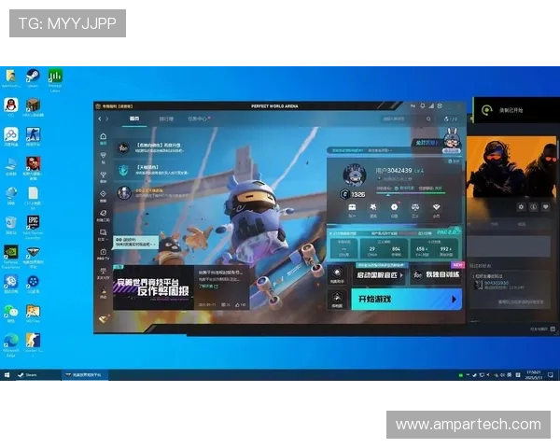The width and height of the screenshot is (560, 448).
Task: Open the GeForce Experience desktop icon
Action: [x=11, y=257]
